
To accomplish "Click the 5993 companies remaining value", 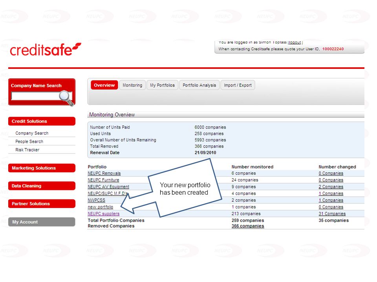I will [x=210, y=140].
